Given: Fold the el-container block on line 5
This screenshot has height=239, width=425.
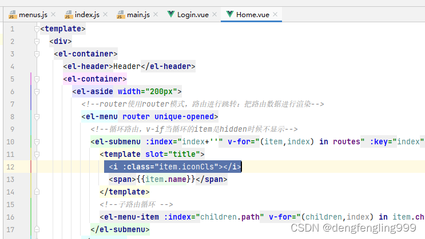Looking at the screenshot, I should click(x=37, y=79).
